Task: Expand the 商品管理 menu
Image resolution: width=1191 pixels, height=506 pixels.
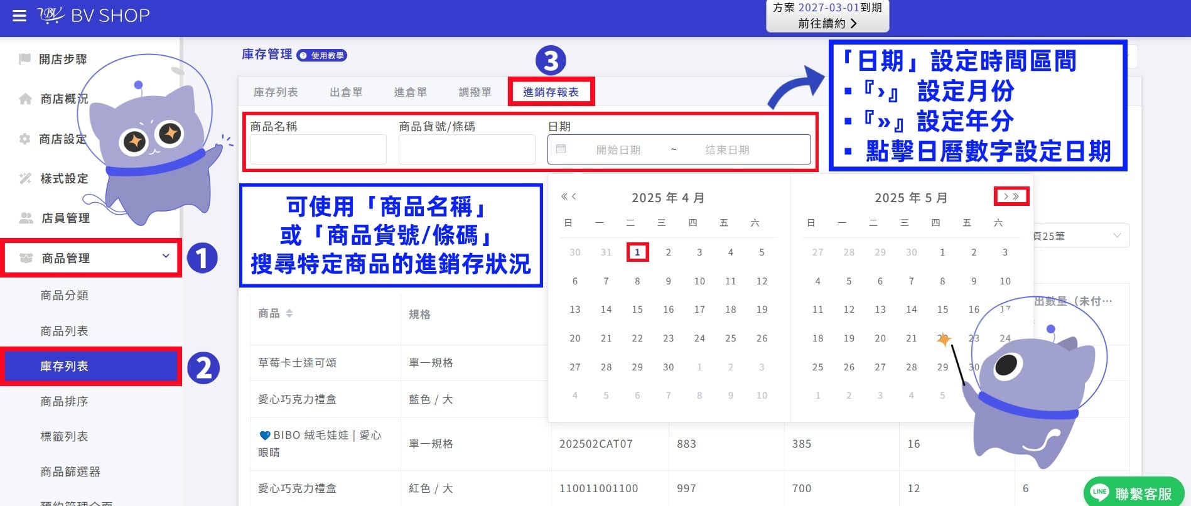Action: tap(91, 258)
